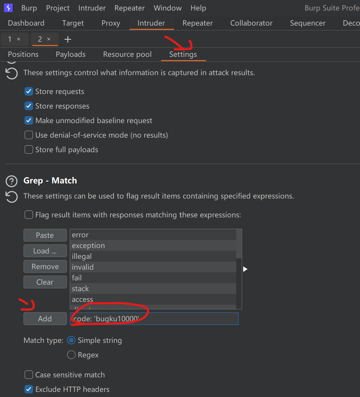Open the Burp menu
The height and width of the screenshot is (397, 360).
(x=29, y=8)
